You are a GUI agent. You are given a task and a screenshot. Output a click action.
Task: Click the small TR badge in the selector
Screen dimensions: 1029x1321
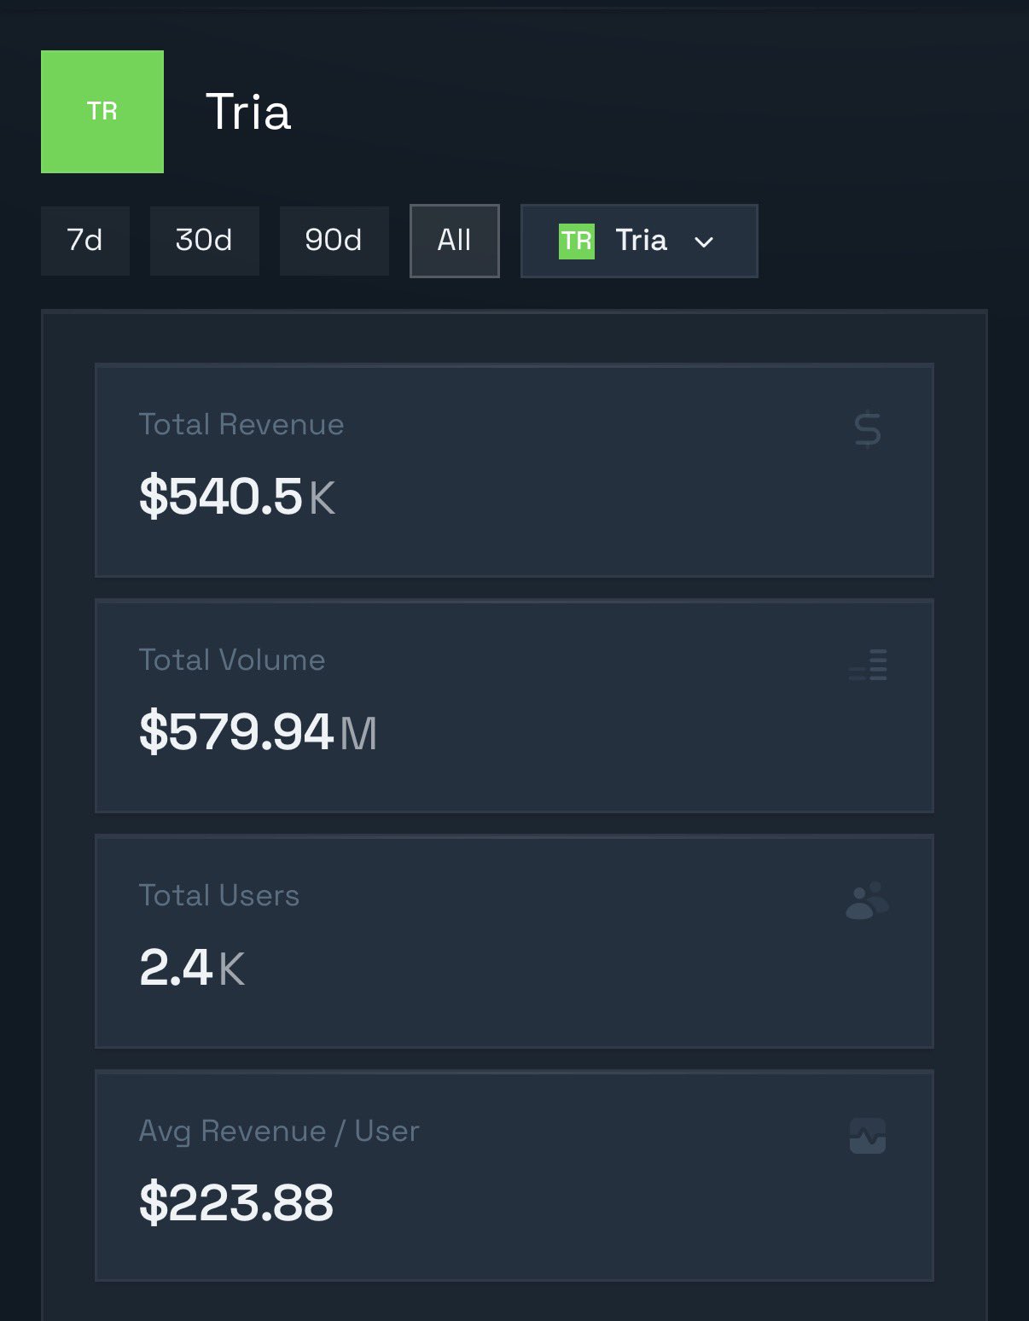point(577,241)
